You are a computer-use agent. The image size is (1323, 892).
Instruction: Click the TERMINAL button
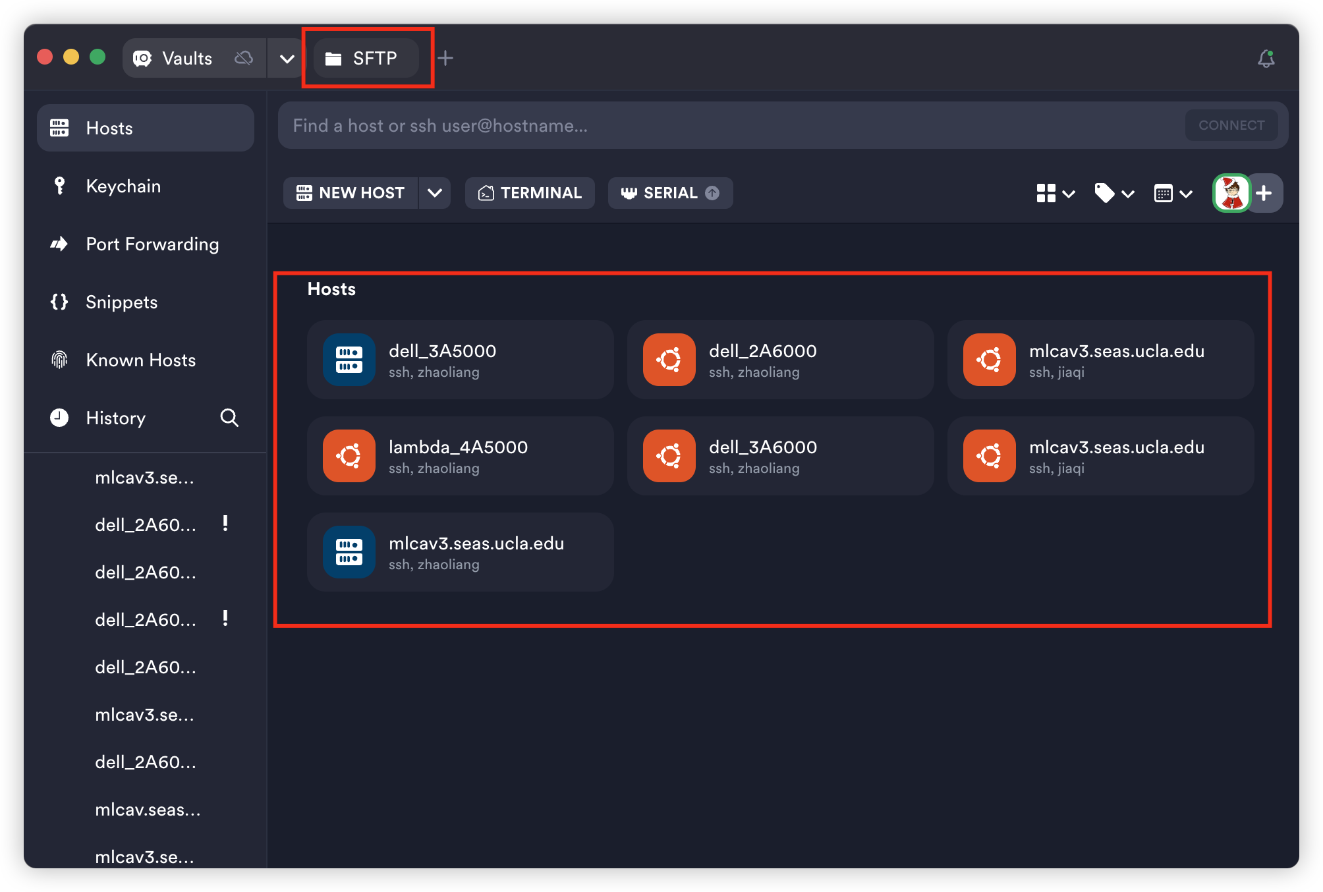point(530,193)
